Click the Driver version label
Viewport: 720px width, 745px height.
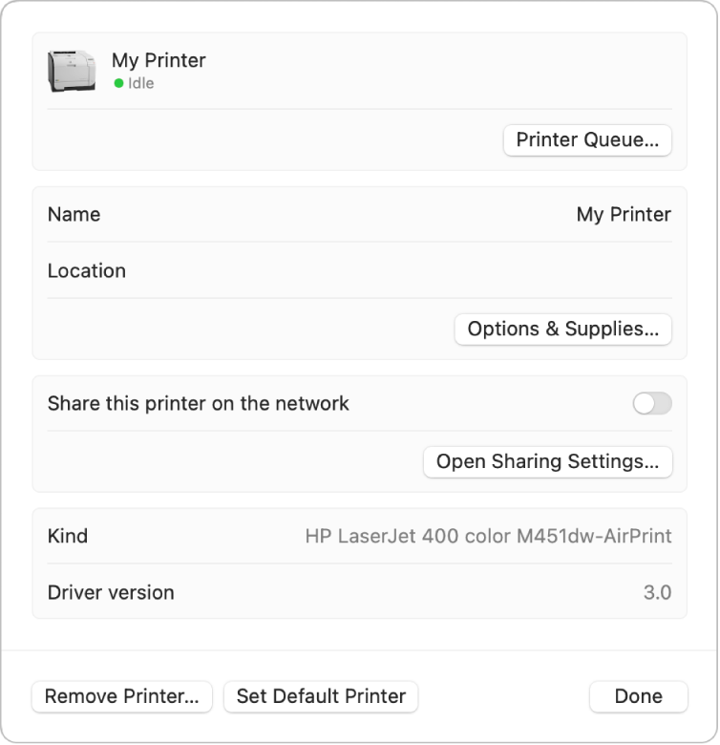111,593
